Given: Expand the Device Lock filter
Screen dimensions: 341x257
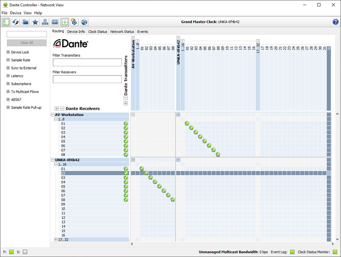Looking at the screenshot, I should (8, 52).
